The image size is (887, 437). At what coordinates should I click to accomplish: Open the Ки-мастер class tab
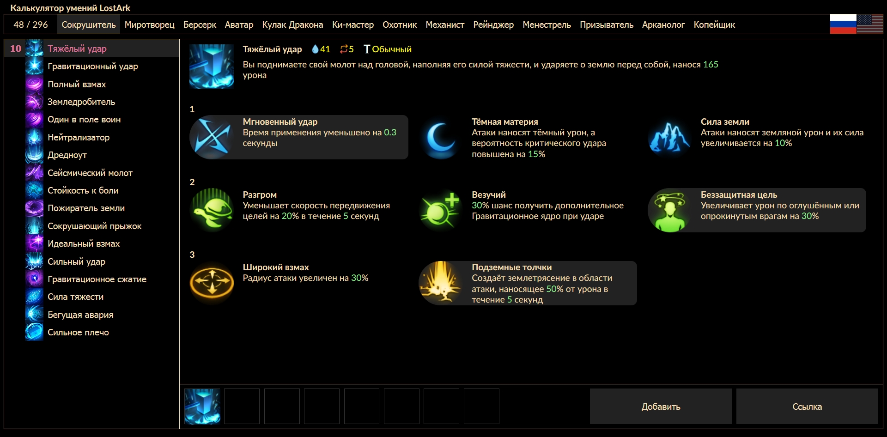[353, 24]
